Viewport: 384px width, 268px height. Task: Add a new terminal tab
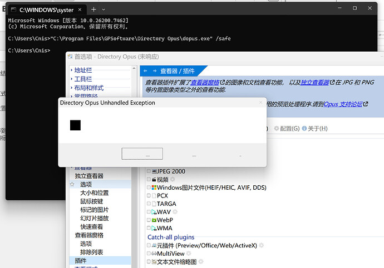point(93,9)
